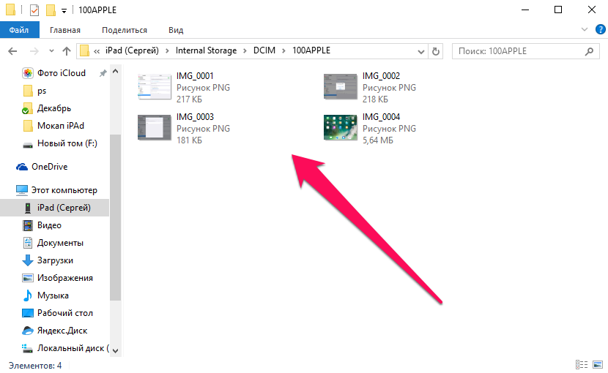The width and height of the screenshot is (608, 373).
Task: Click the Properties quick access icon
Action: tap(34, 10)
